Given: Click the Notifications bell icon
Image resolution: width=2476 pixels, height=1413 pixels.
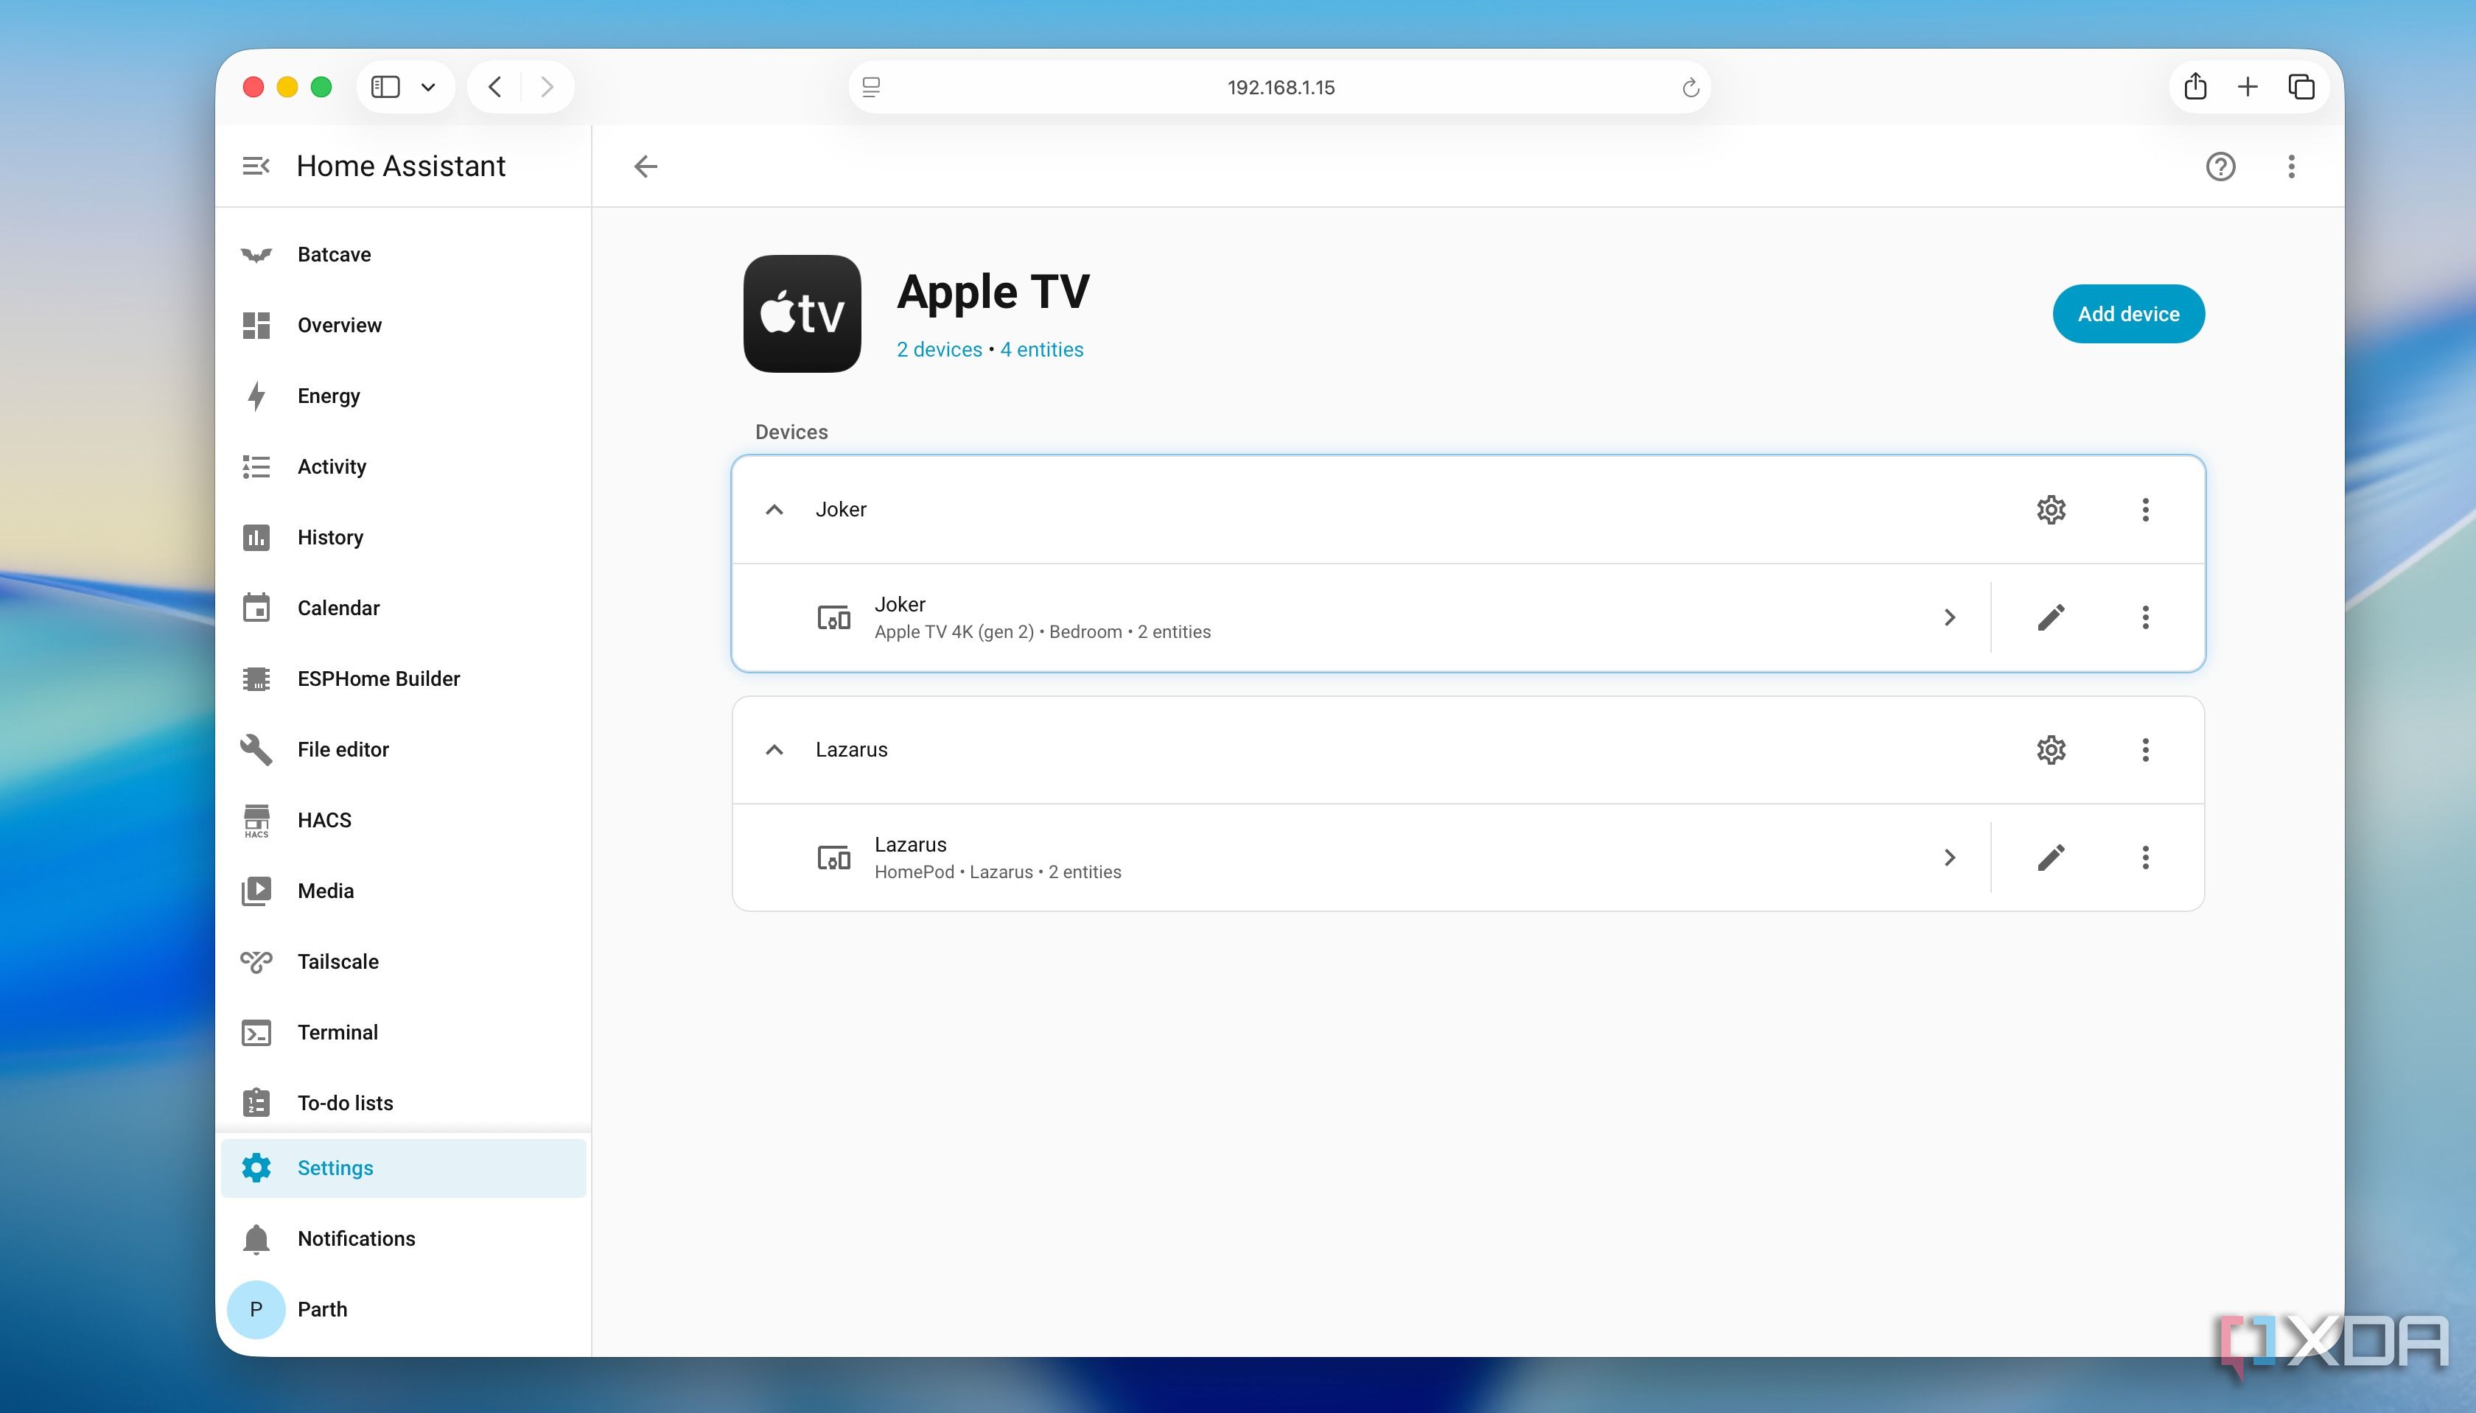Looking at the screenshot, I should (x=256, y=1238).
